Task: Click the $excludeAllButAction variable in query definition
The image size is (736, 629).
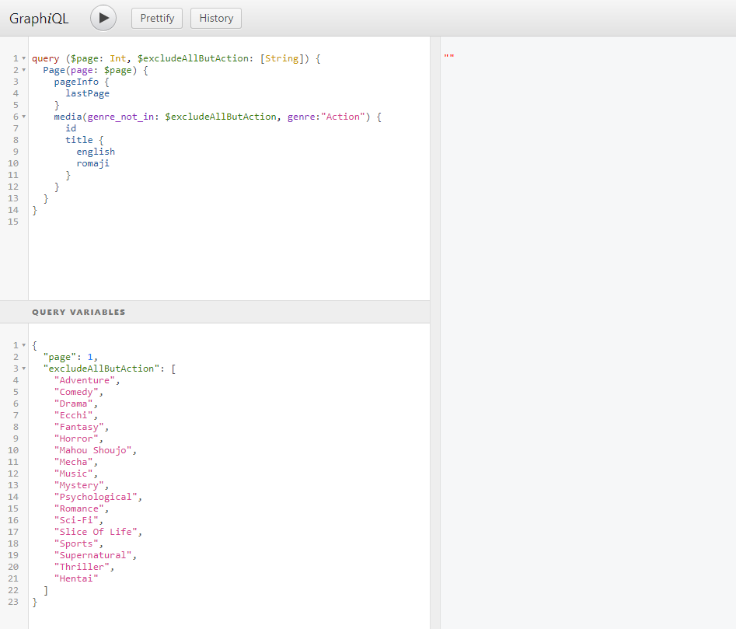Action: point(193,58)
